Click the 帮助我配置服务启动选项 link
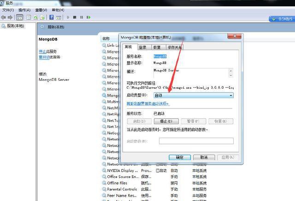Image resolution: width=295 pixels, height=201 pixels. (x=148, y=103)
